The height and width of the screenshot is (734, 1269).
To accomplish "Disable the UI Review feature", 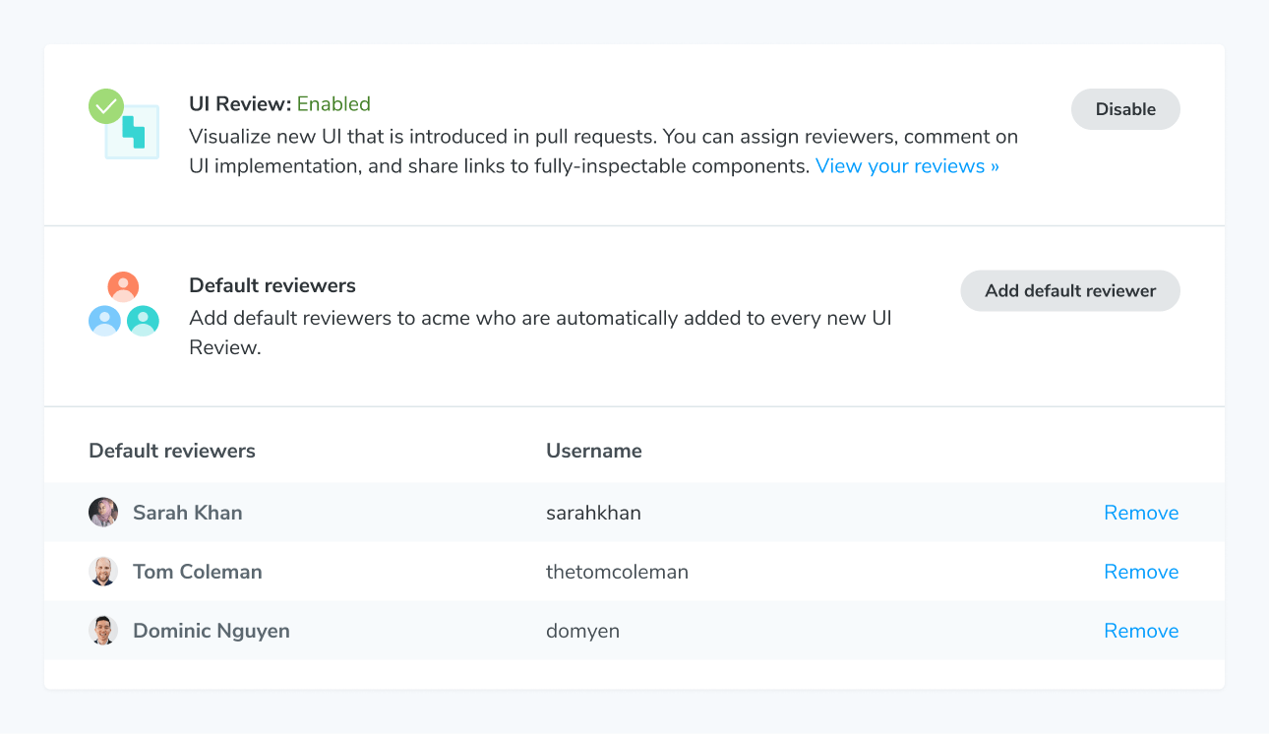I will [1124, 109].
